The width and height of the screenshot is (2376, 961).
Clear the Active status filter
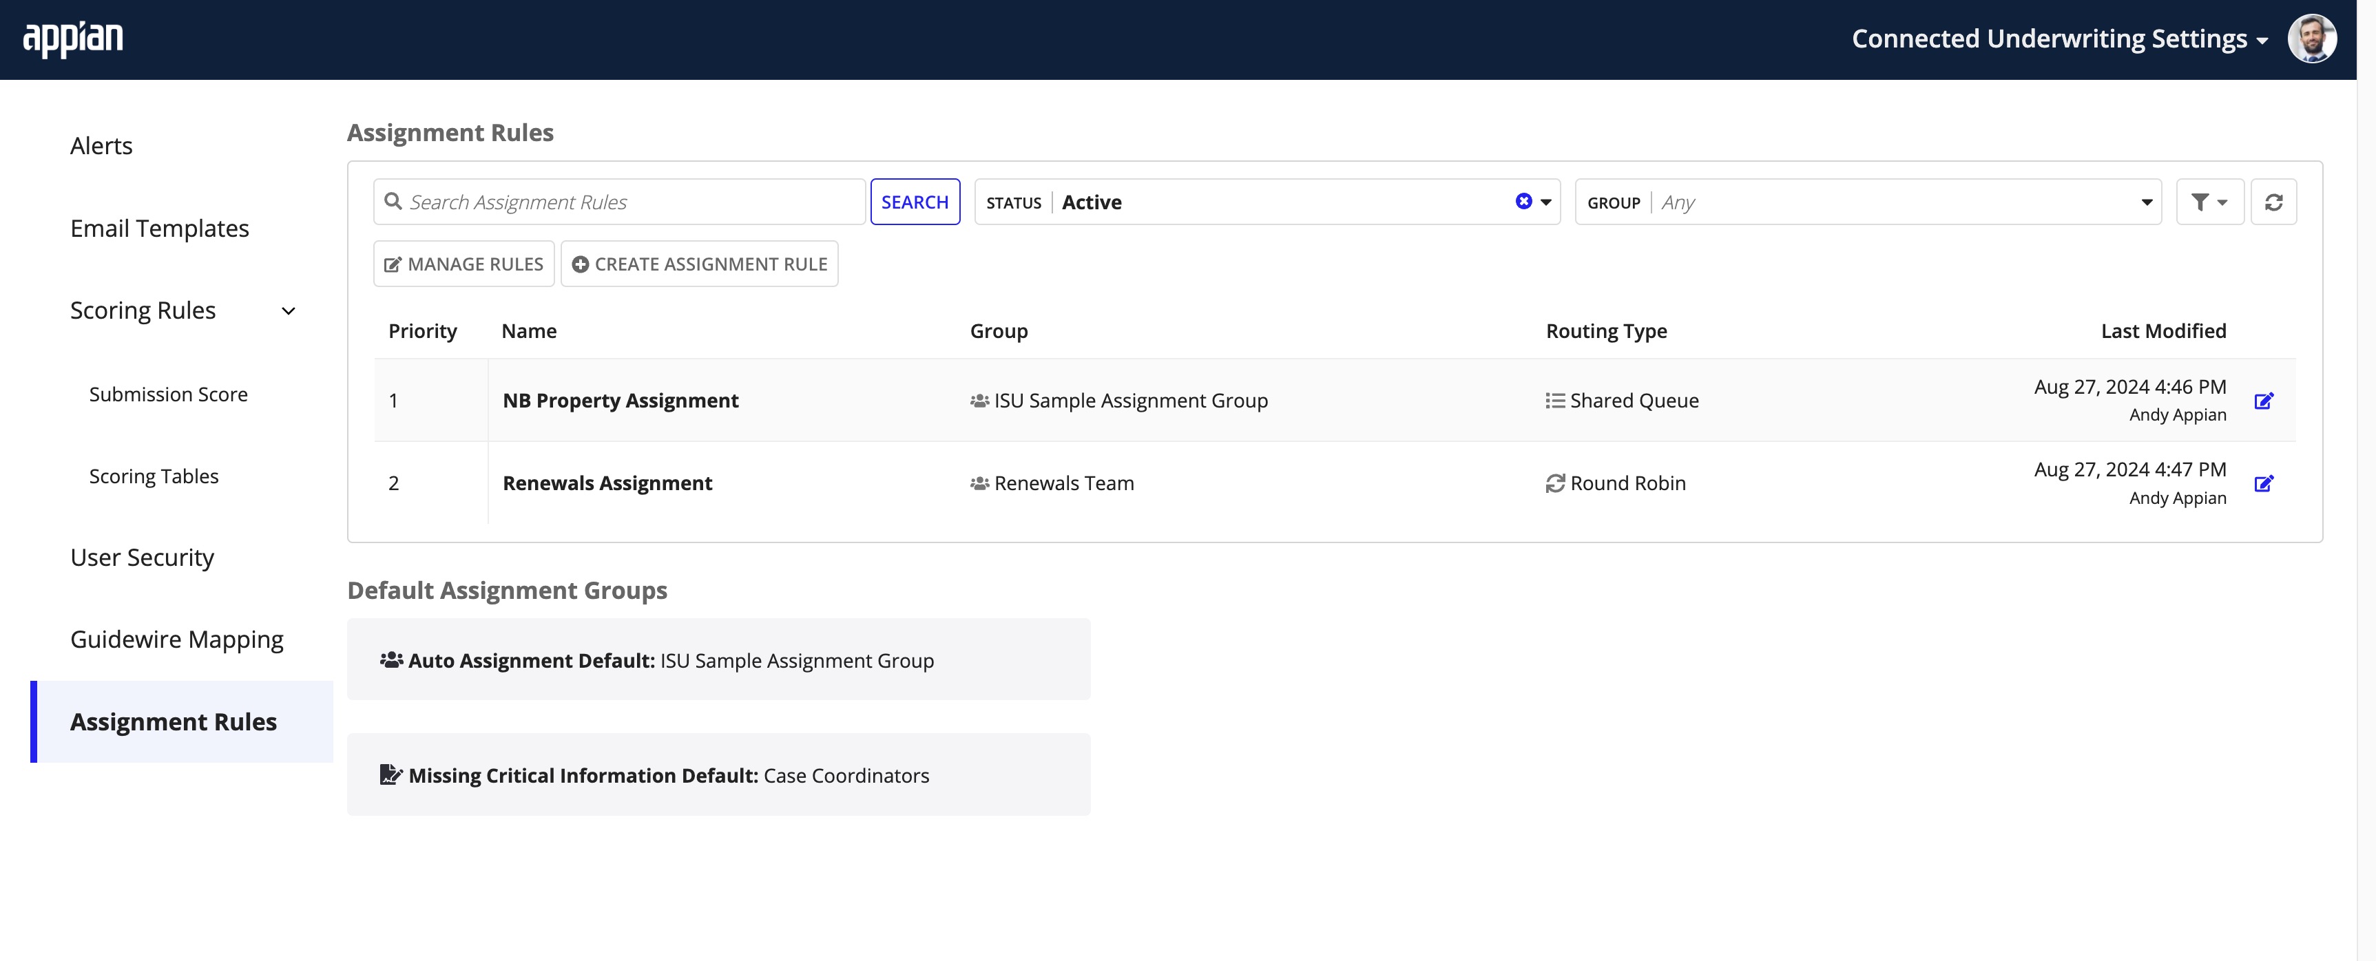tap(1523, 201)
